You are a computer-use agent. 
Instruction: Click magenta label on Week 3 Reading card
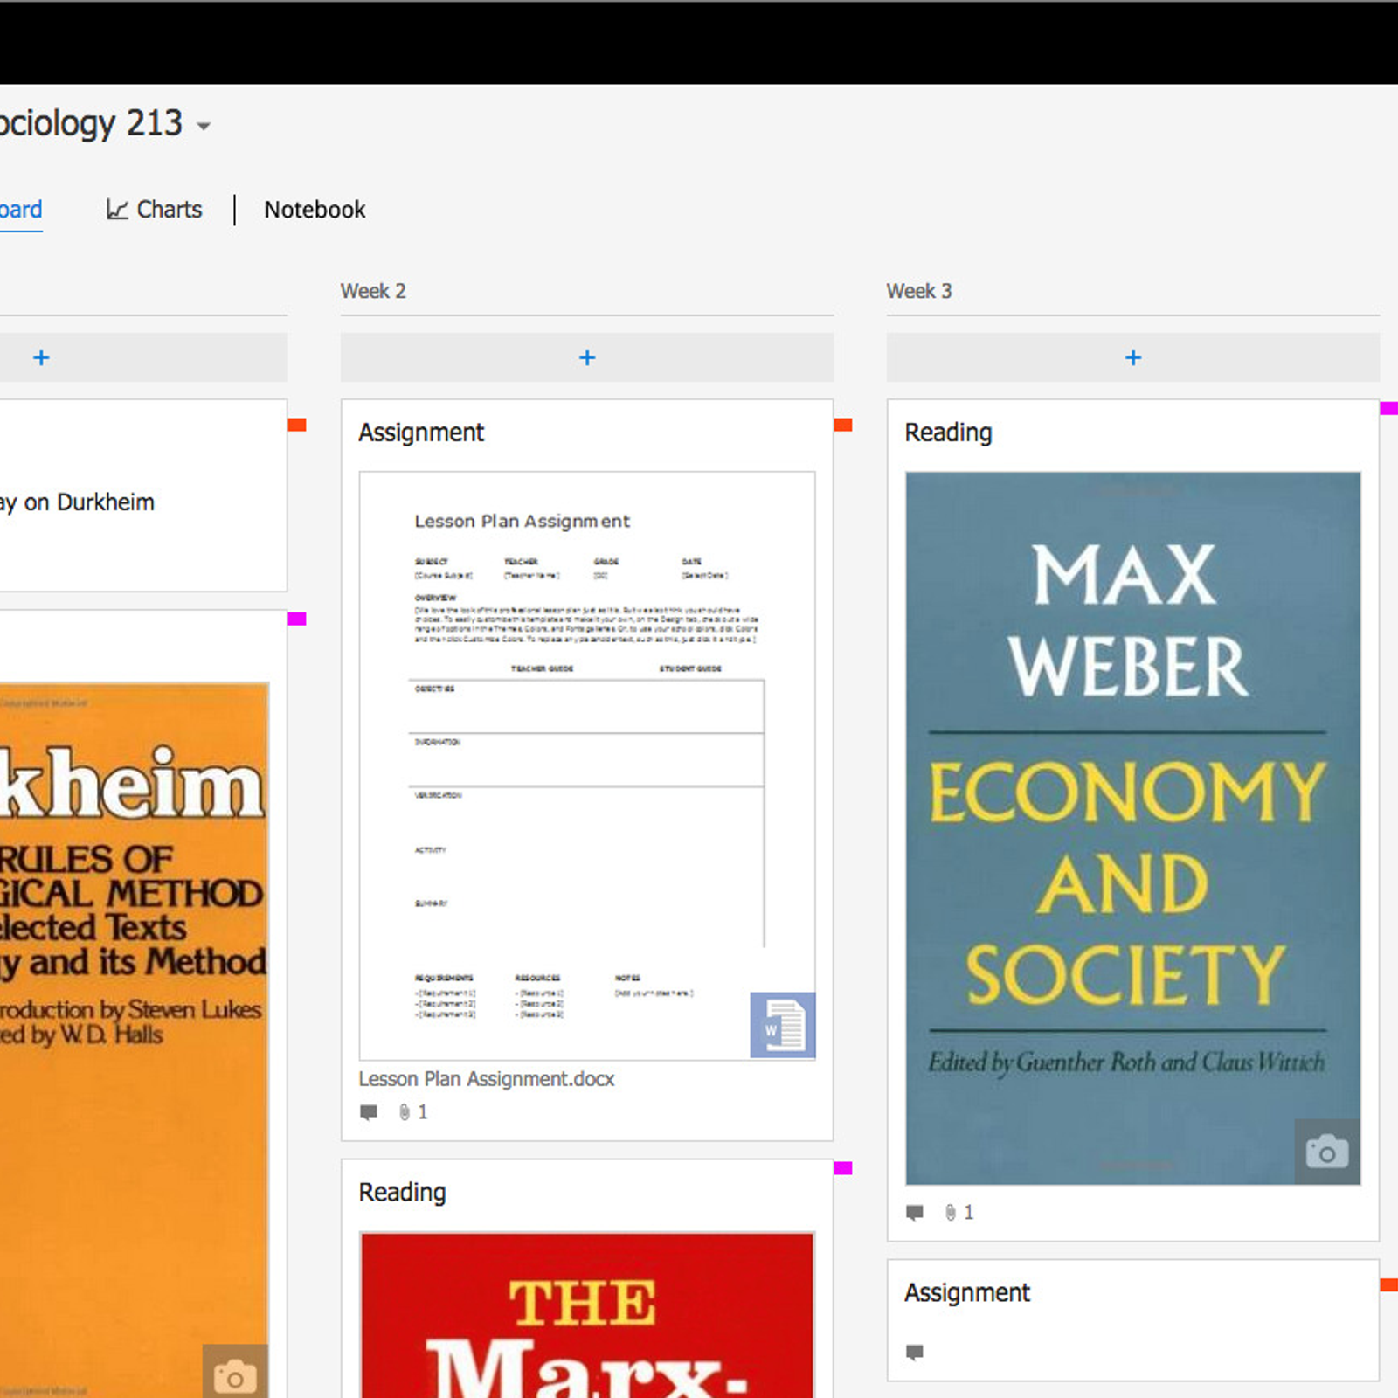[x=1389, y=408]
